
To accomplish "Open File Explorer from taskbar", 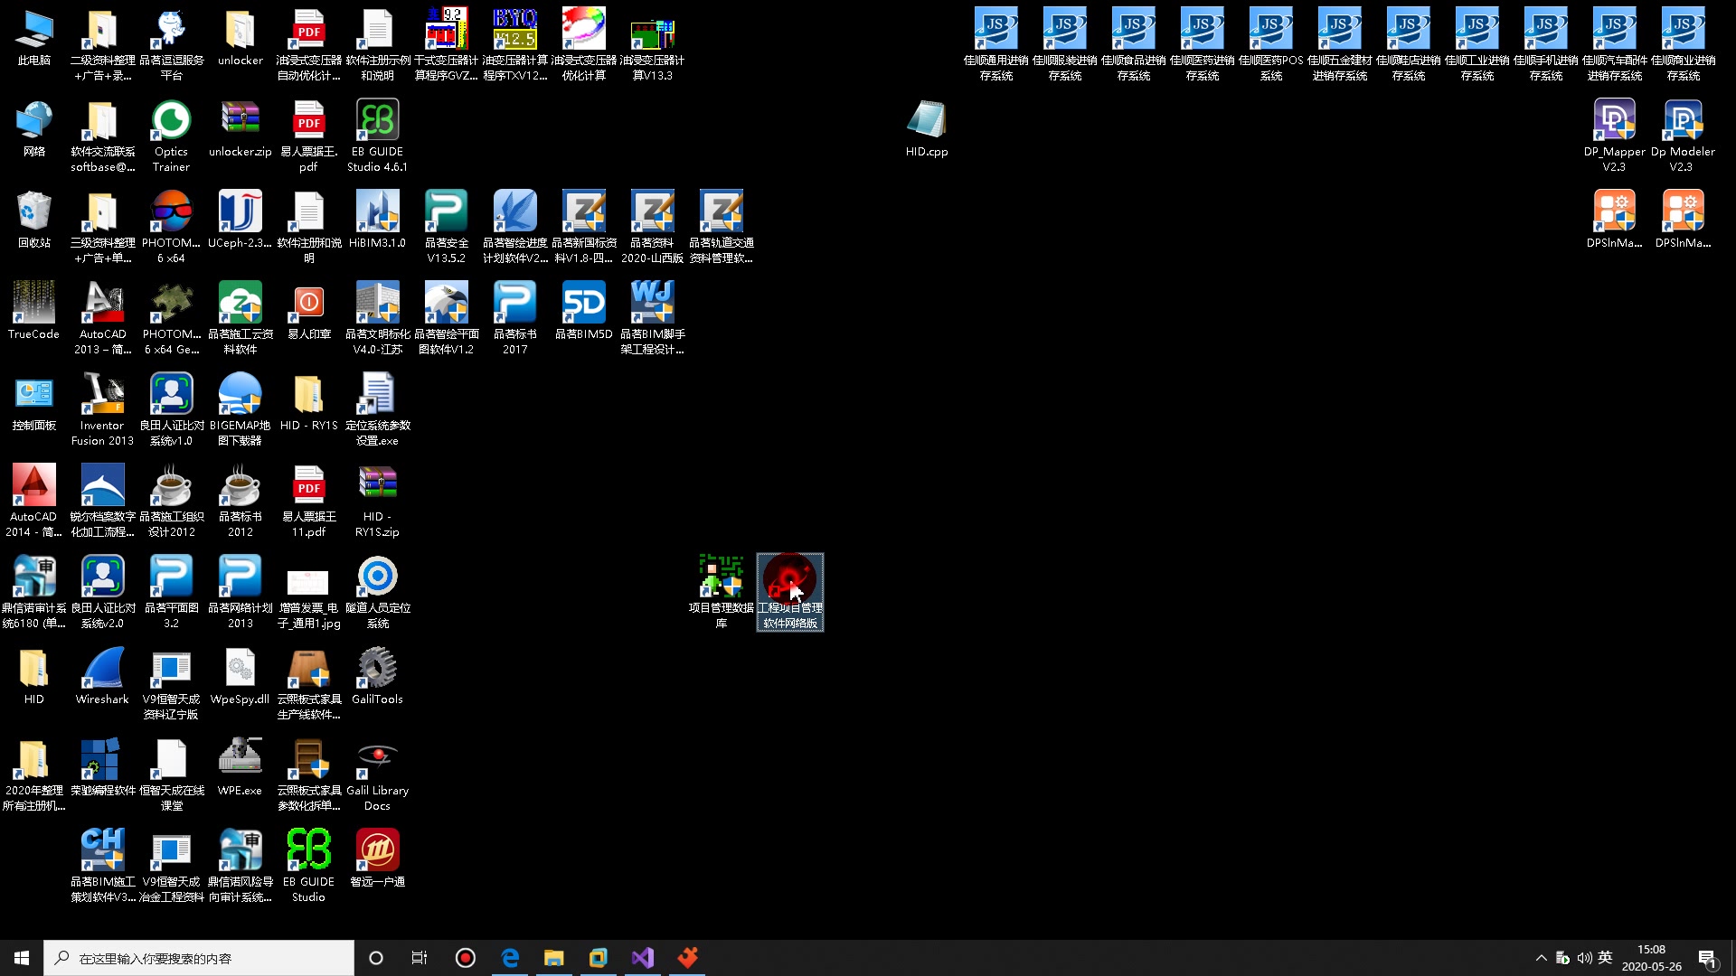I will tap(553, 957).
